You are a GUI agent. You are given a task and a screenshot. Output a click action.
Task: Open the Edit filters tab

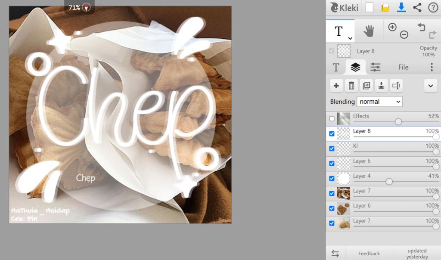click(x=375, y=67)
